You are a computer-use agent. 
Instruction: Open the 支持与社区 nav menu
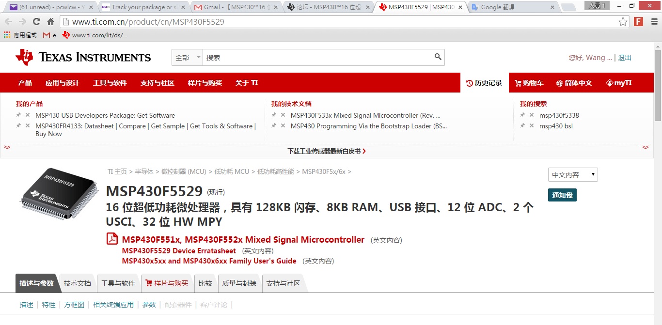pos(158,83)
